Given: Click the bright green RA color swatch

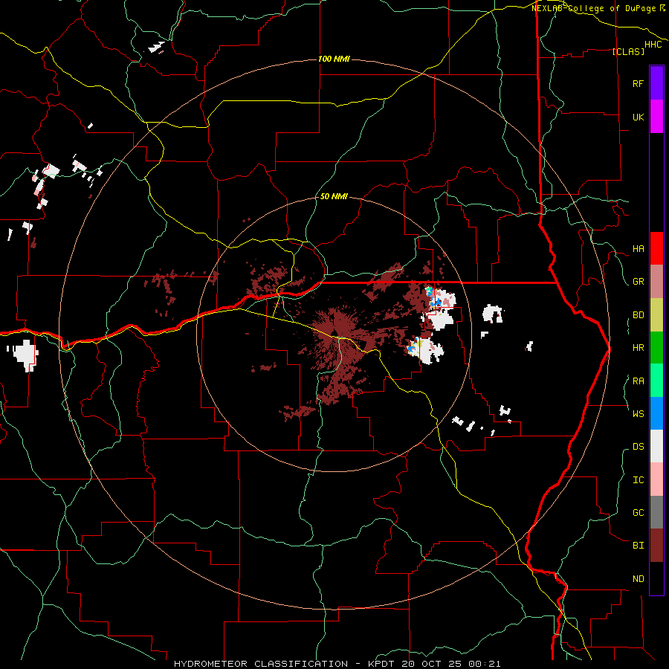Looking at the screenshot, I should tap(656, 381).
